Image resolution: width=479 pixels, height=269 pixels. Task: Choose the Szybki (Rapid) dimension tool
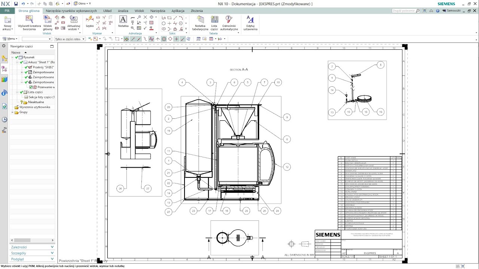(90, 19)
